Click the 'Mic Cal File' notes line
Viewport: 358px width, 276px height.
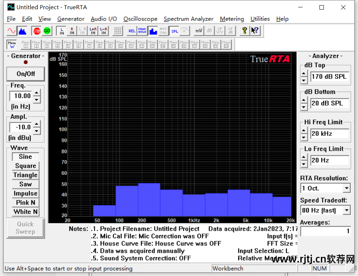[150, 236]
